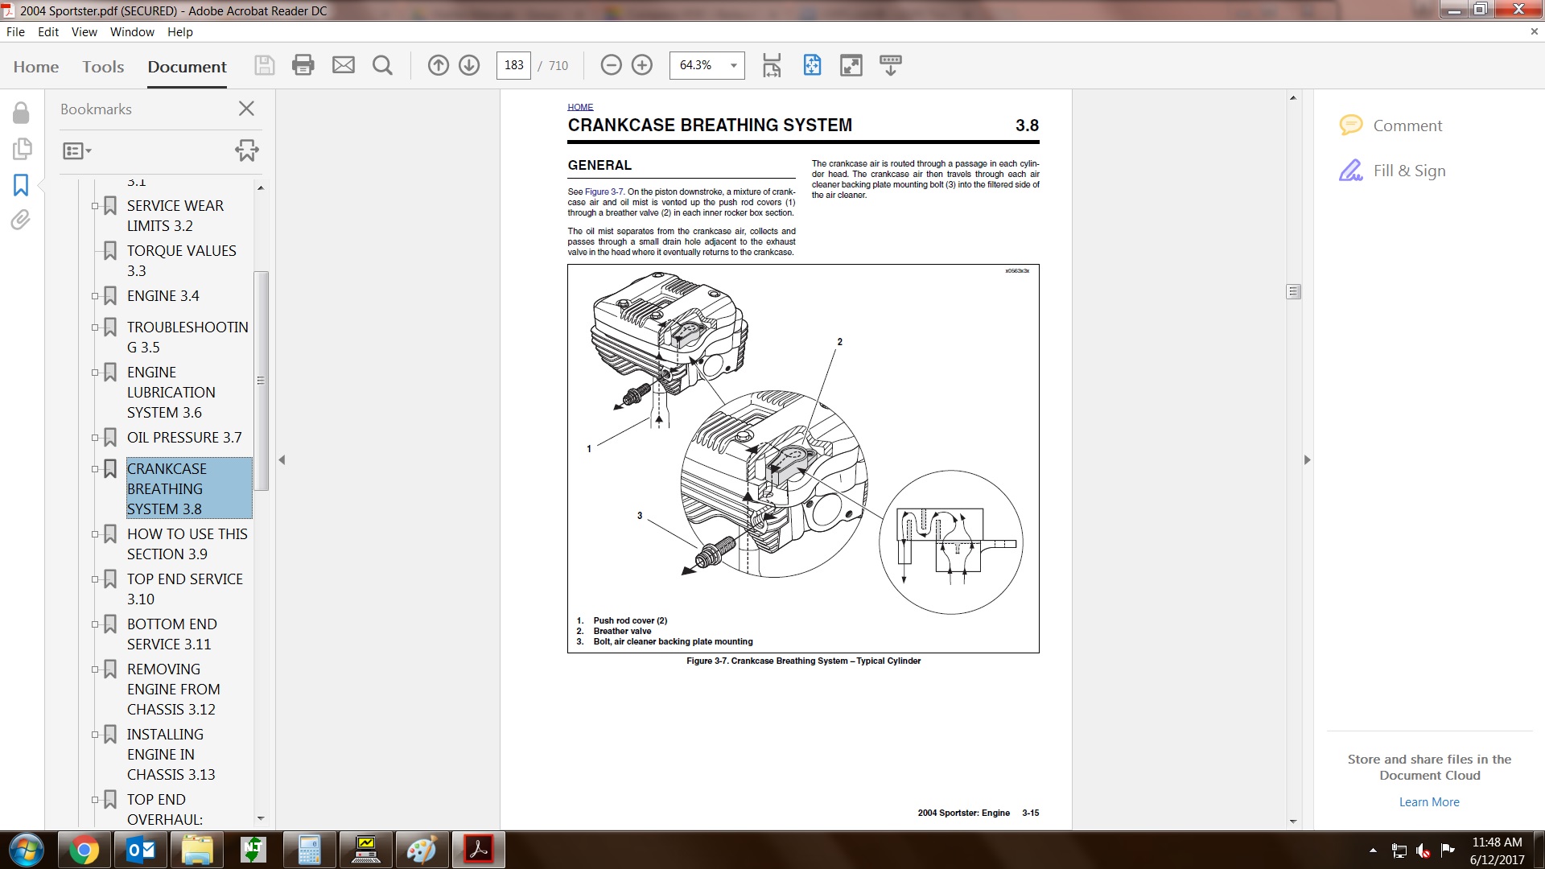1545x869 pixels.
Task: Click the Print file icon
Action: (x=303, y=65)
